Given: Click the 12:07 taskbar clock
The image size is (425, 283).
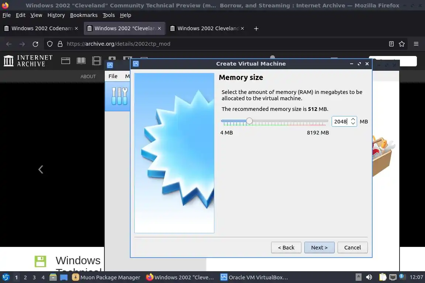Looking at the screenshot, I should pyautogui.click(x=416, y=277).
